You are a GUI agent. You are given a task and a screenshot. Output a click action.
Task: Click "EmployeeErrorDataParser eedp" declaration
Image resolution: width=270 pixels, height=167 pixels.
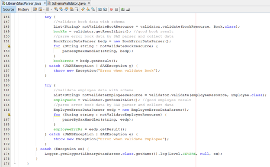[84, 110]
